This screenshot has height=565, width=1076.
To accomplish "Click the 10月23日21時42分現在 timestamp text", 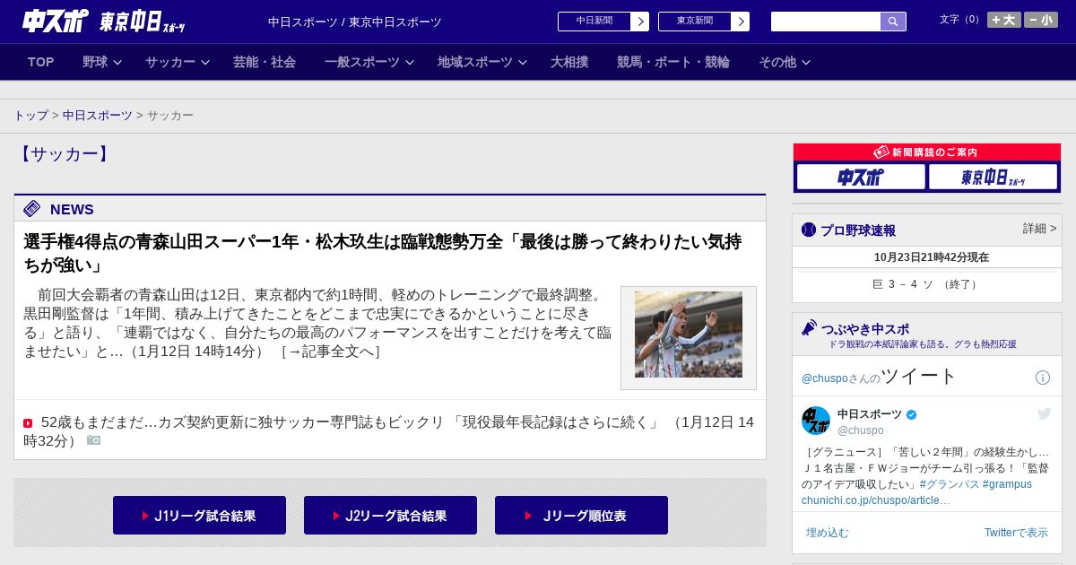I will click(932, 257).
